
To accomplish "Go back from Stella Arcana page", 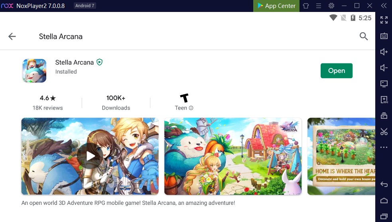I will coord(12,37).
